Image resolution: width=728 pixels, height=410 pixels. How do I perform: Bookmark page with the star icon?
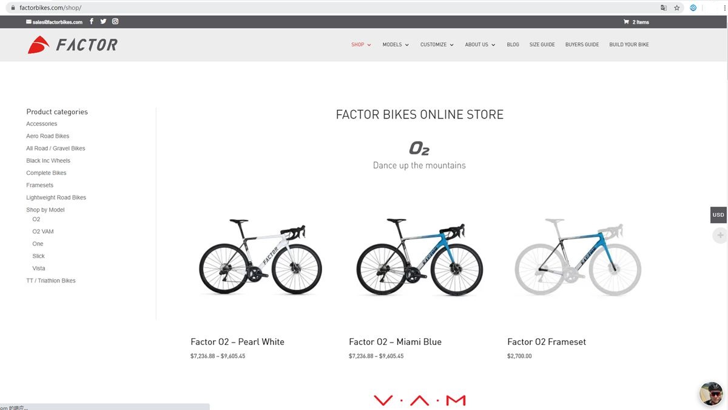tap(676, 8)
